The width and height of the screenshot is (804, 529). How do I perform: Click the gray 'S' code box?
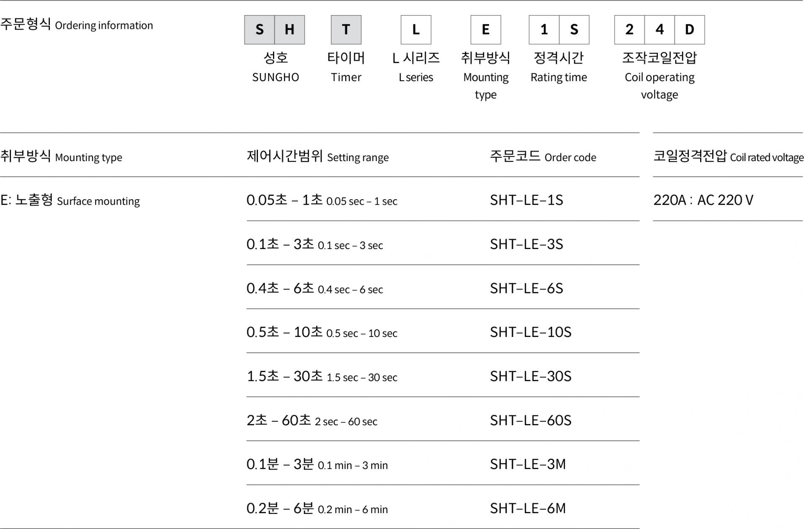(x=260, y=30)
